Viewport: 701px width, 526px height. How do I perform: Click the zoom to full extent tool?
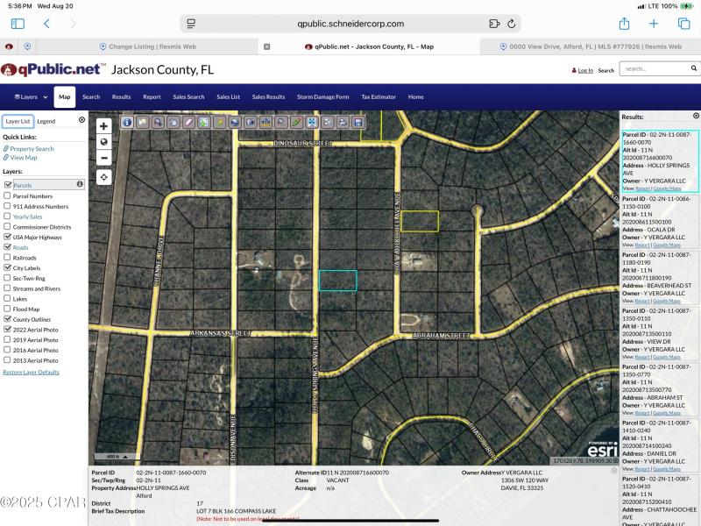click(x=312, y=122)
